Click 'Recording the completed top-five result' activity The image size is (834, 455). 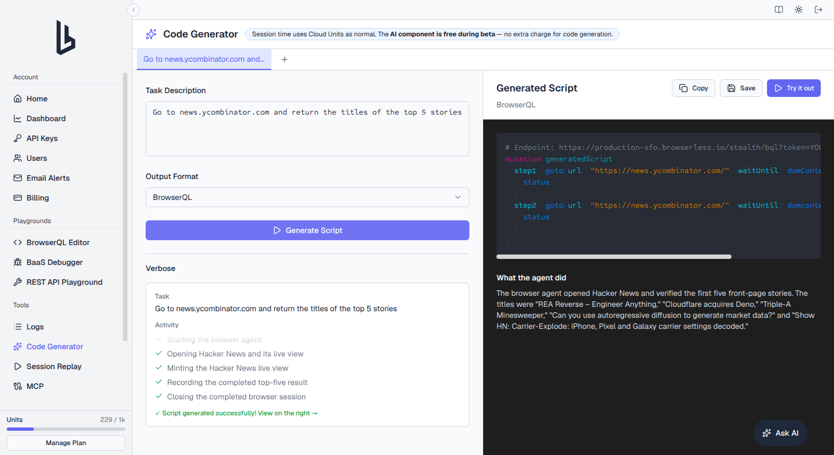click(237, 382)
